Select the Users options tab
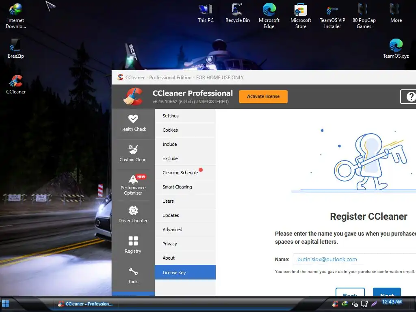The image size is (416, 312). [x=185, y=201]
